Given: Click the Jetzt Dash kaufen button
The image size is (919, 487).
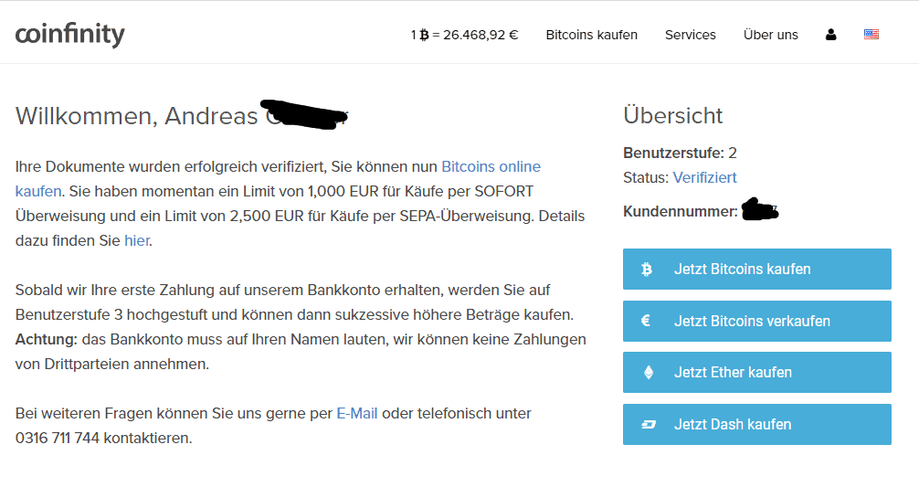Looking at the screenshot, I should point(756,424).
